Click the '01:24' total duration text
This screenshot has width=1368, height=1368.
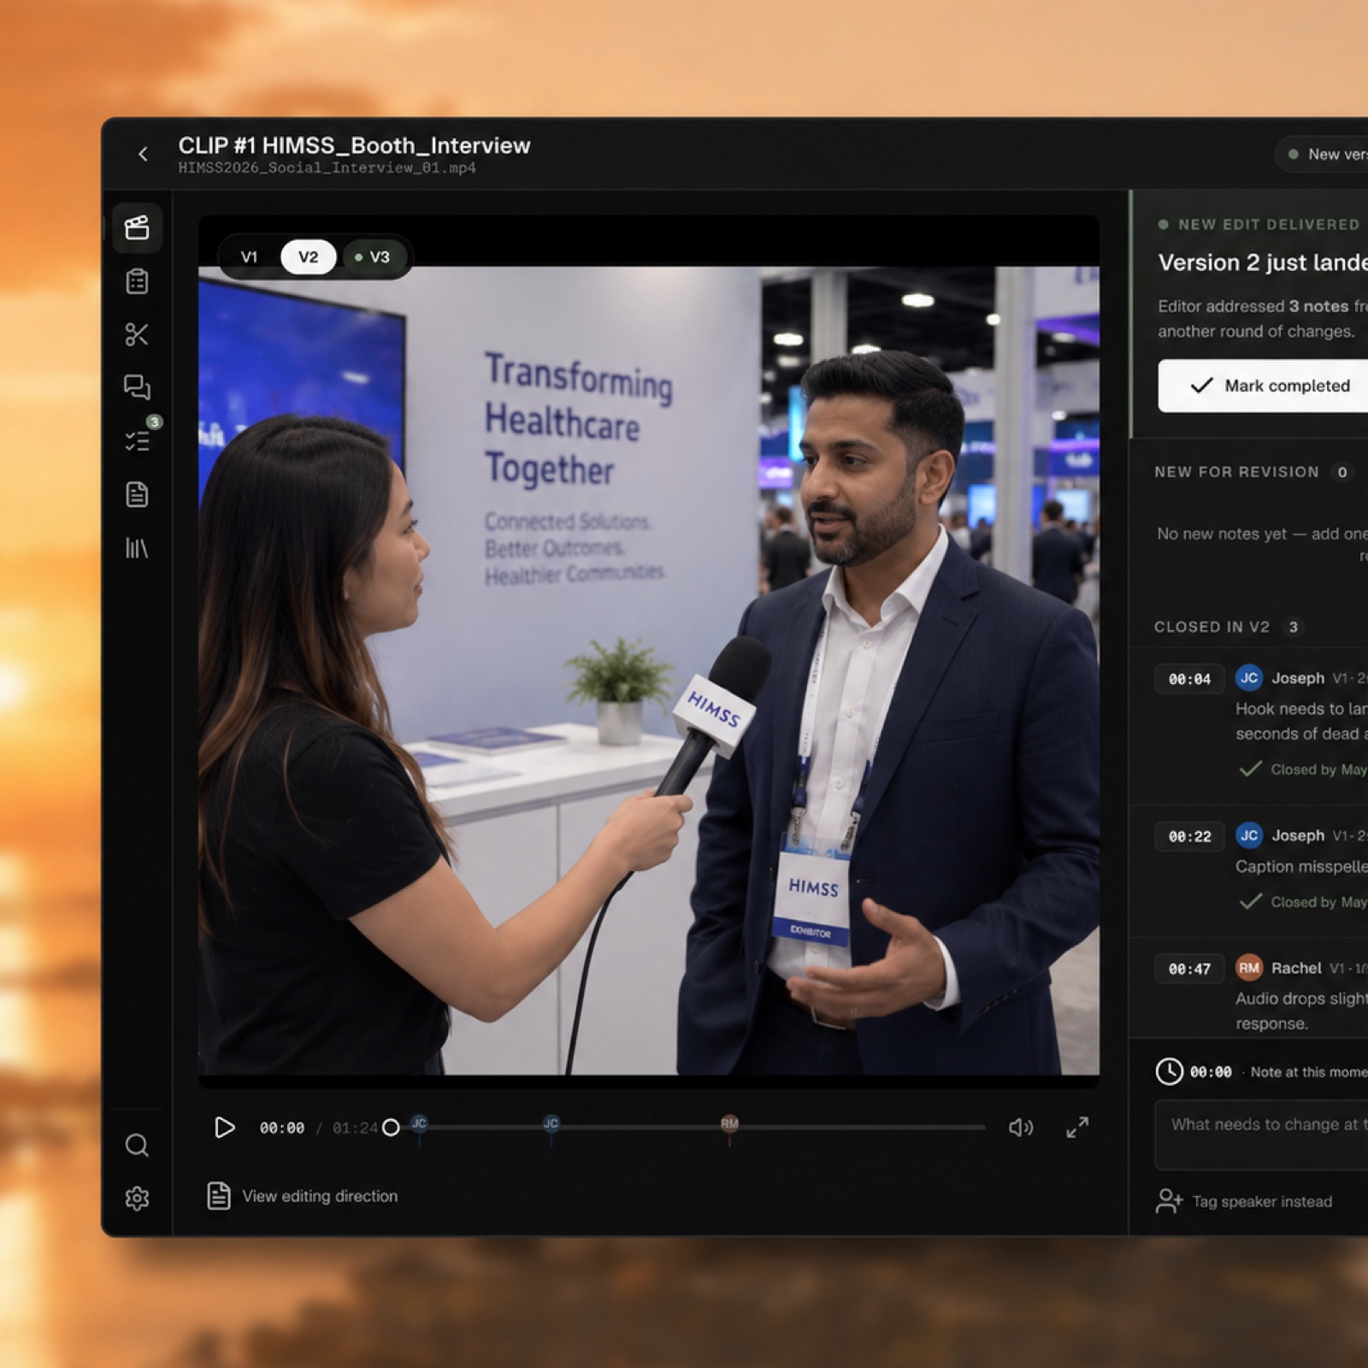[355, 1129]
